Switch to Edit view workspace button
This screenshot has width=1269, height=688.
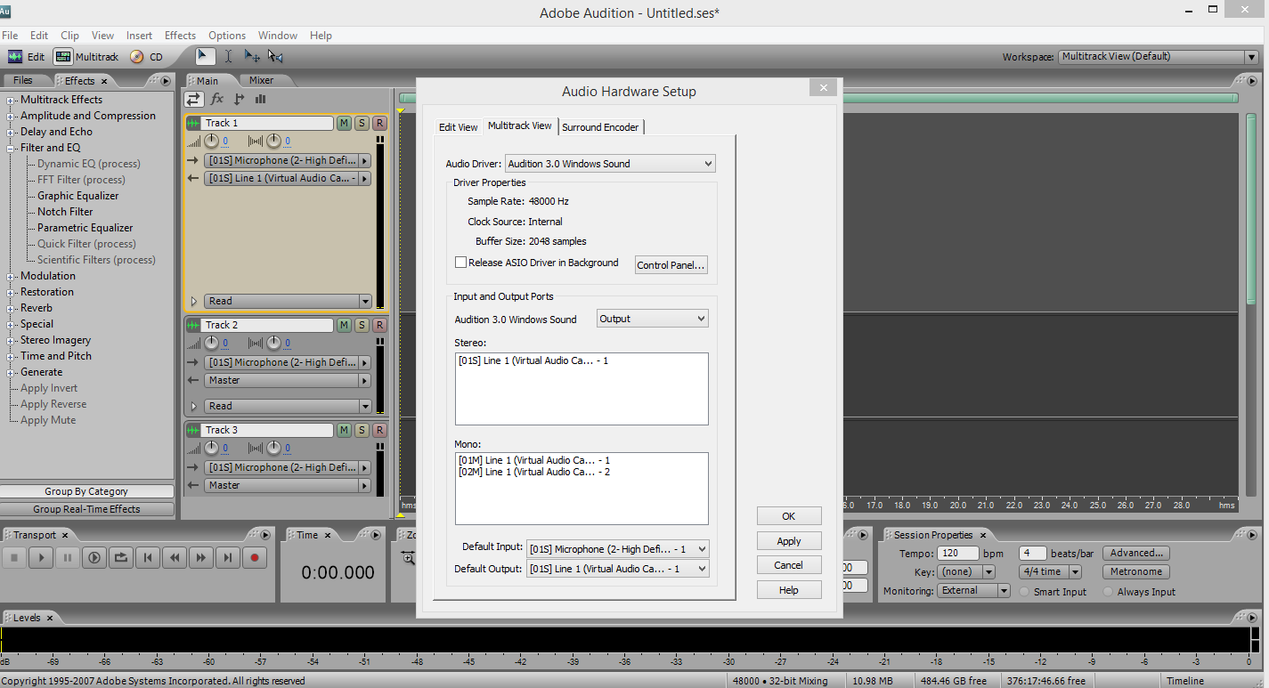(26, 57)
